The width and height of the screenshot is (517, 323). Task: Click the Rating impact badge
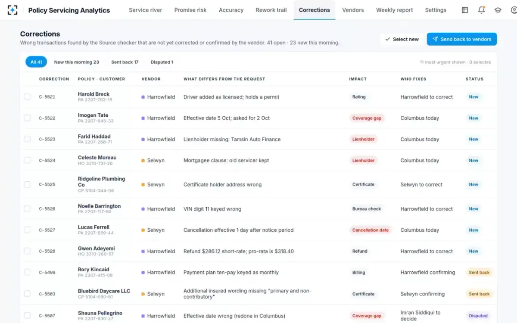click(x=359, y=97)
